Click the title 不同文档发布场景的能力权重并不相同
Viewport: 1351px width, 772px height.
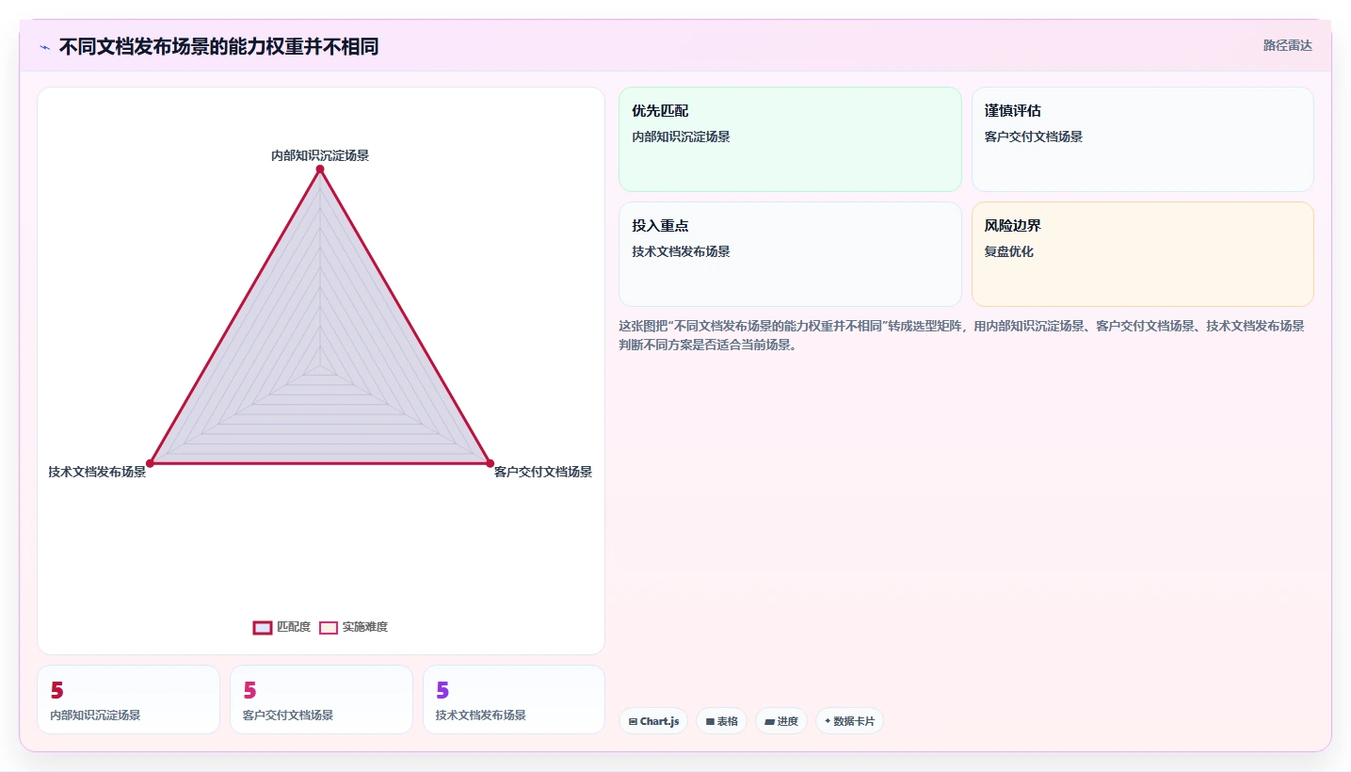218,47
